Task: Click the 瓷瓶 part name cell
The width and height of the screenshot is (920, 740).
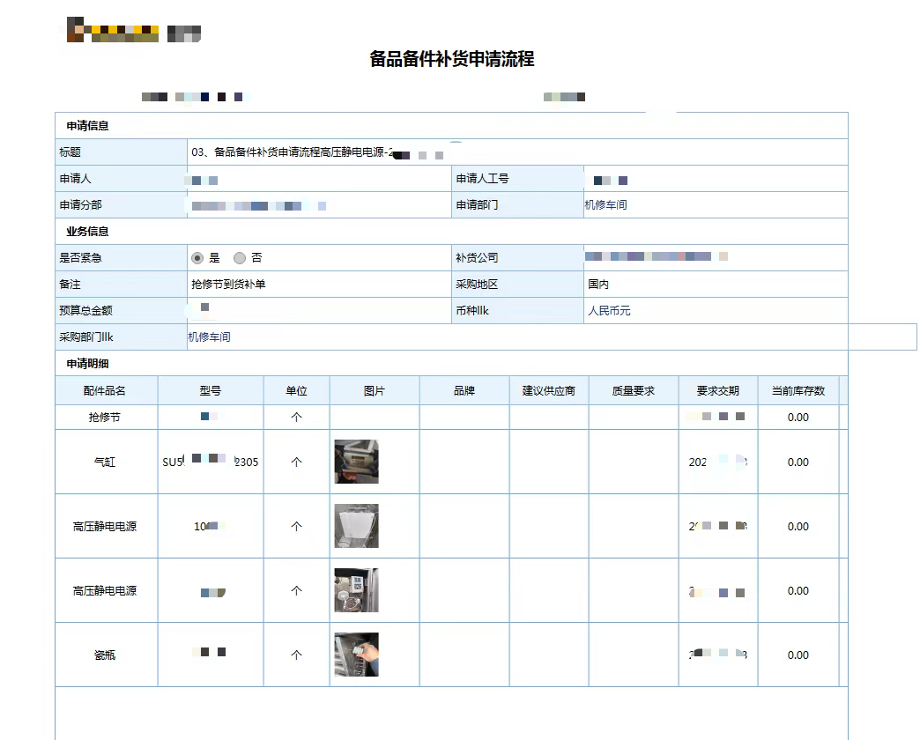Action: (105, 655)
